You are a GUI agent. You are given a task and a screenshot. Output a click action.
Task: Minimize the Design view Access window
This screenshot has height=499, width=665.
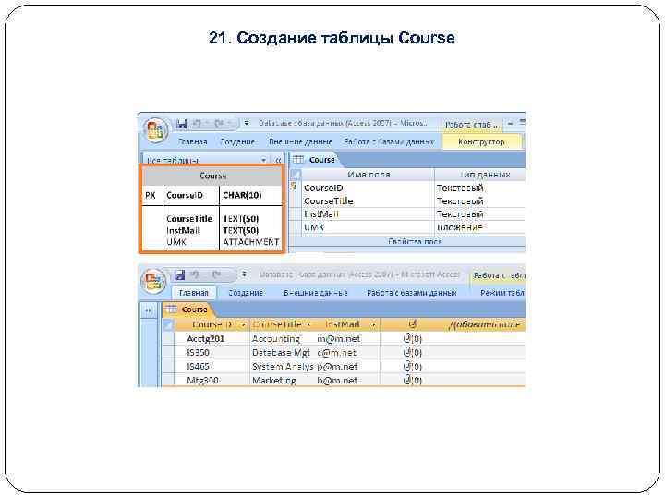click(510, 124)
